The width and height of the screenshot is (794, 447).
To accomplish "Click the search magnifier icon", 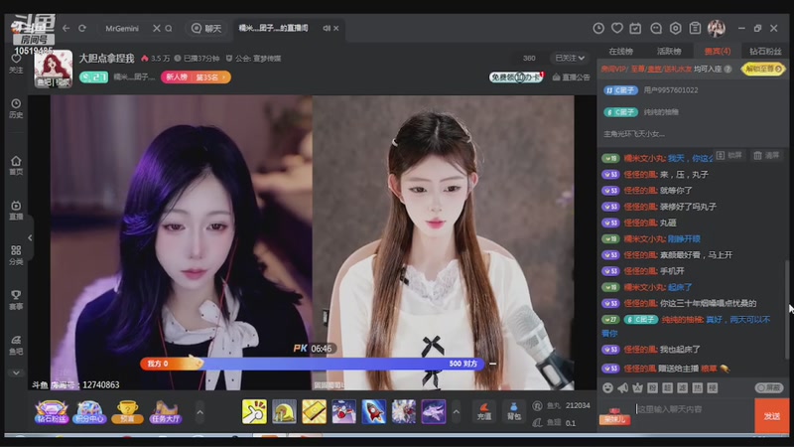I will pos(169,29).
